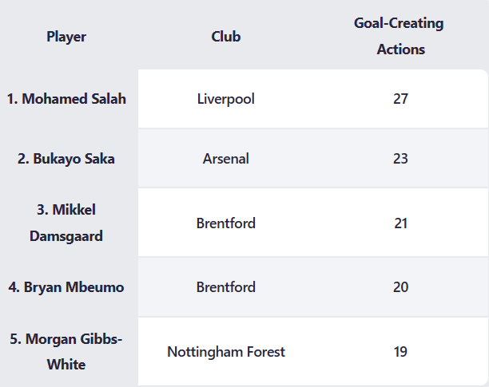The image size is (489, 387).
Task: Select the Bryan Mbeumo player cell
Action: (x=66, y=287)
